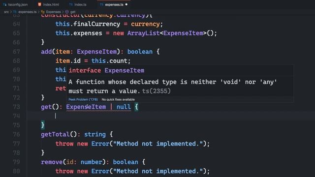315x177 pixels.
Task: Place cursor on 'finalCurrency' on line 64
Action: coord(96,24)
